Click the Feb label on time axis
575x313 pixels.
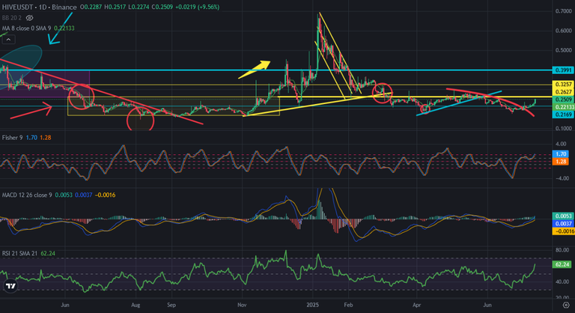(x=348, y=306)
